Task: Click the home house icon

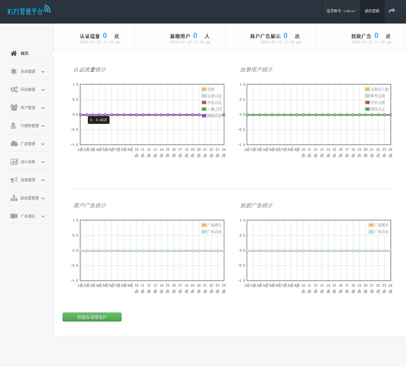Action: 14,53
